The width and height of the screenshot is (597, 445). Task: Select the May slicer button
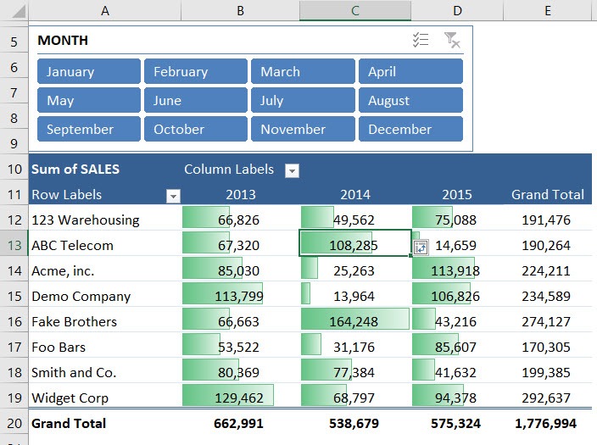tap(89, 100)
